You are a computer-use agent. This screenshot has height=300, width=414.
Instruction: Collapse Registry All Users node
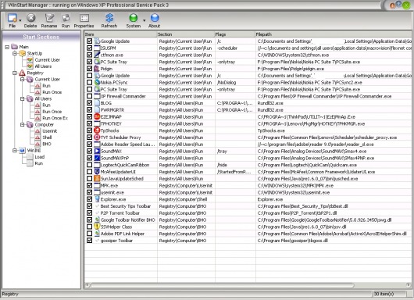pos(23,98)
